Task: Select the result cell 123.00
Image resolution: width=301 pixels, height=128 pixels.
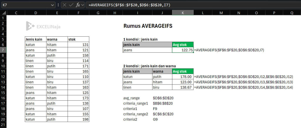Action: pos(183,82)
